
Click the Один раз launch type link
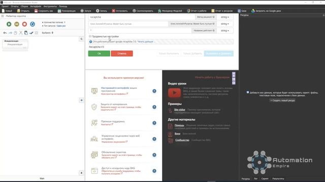[x=61, y=26]
